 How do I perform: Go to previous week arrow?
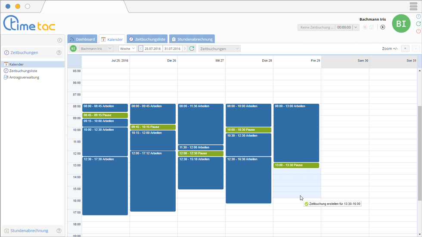[x=141, y=49]
